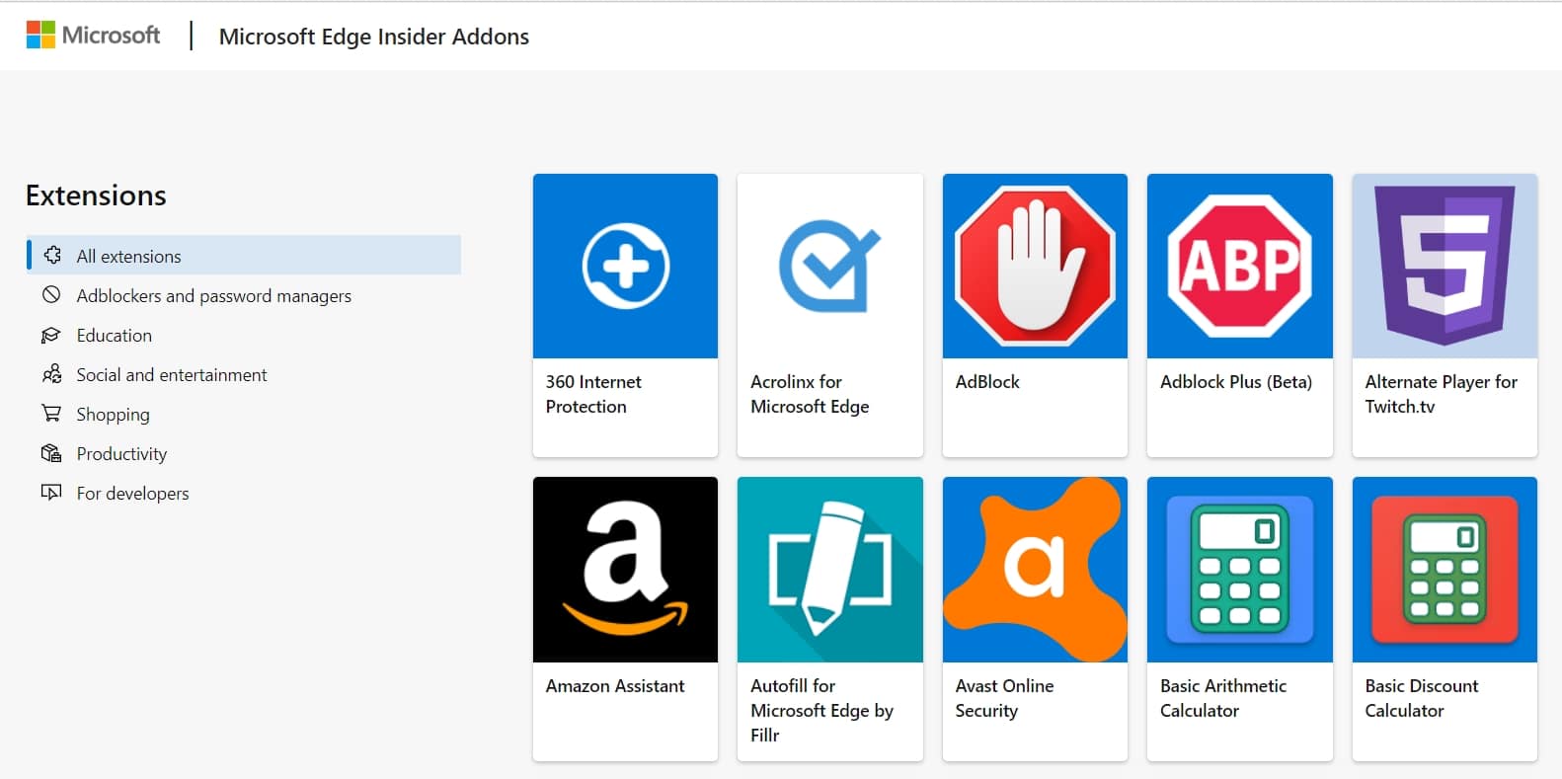The width and height of the screenshot is (1562, 779).
Task: Click the Social and entertainment people icon
Action: [51, 374]
